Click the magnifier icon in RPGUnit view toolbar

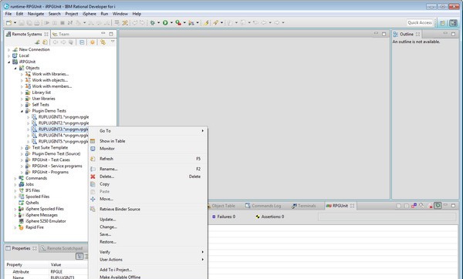point(421,206)
